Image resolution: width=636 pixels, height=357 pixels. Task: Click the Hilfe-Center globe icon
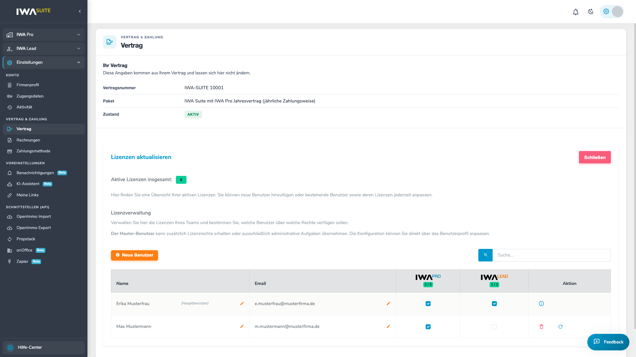[x=10, y=347]
